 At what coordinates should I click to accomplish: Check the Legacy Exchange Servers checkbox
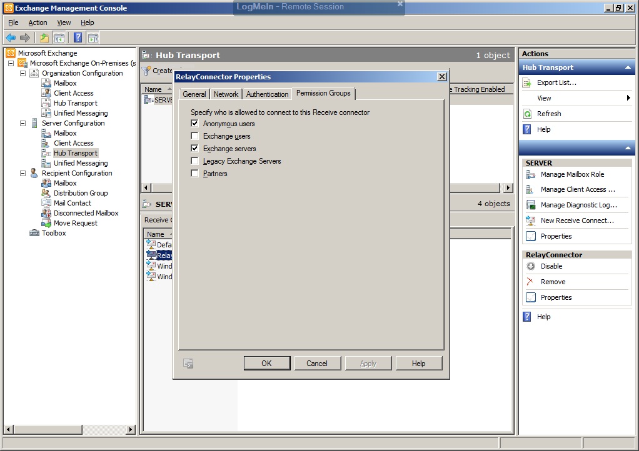click(x=195, y=161)
